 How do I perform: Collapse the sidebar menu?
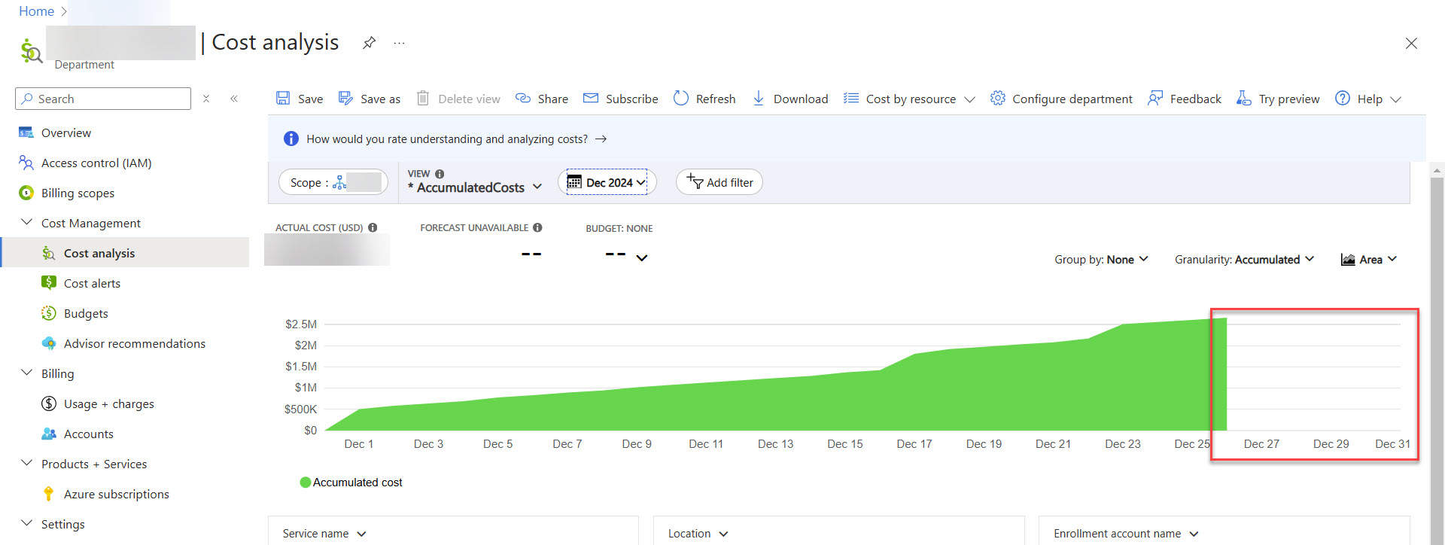[234, 99]
